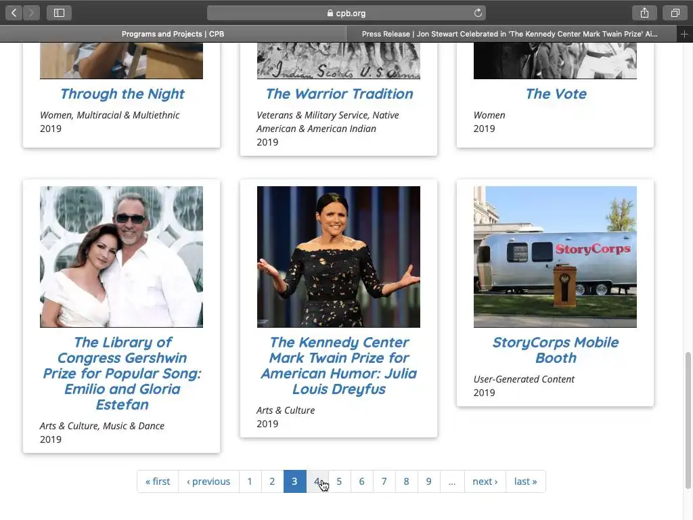Click 'User-Generated Content' category text
Screen dimensions: 693x520
click(x=524, y=379)
